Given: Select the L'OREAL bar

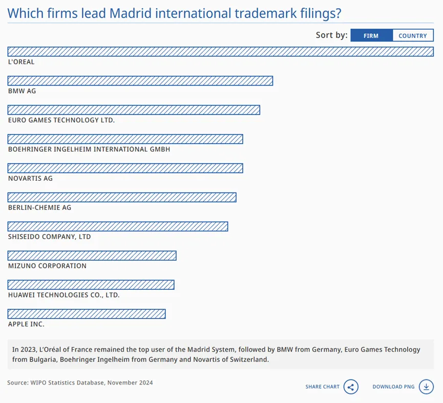Looking at the screenshot, I should tap(221, 52).
